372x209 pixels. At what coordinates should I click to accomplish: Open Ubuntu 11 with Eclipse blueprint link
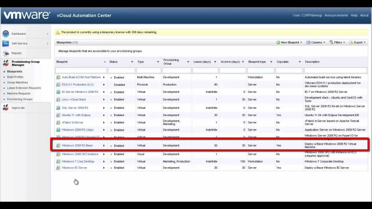pyautogui.click(x=76, y=115)
